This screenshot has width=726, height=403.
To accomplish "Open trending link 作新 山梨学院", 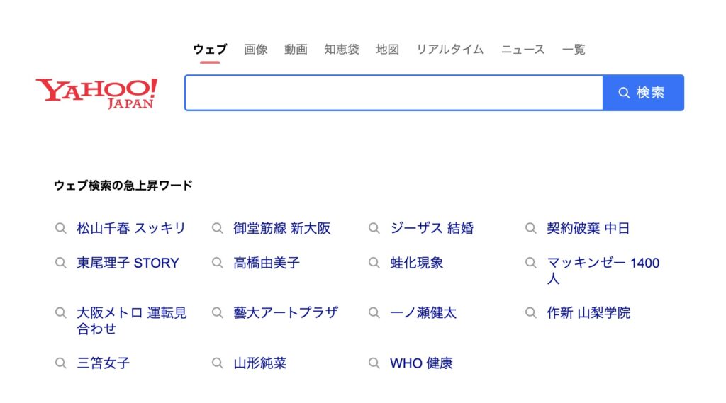I will click(588, 313).
